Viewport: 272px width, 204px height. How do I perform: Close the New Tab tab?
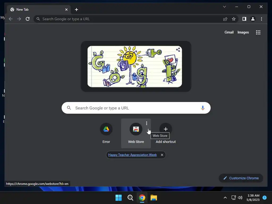66,10
